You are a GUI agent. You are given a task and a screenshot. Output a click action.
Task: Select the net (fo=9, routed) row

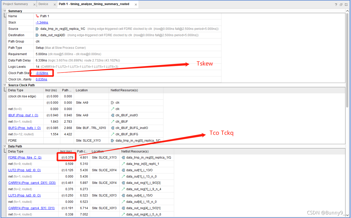click(x=90, y=164)
